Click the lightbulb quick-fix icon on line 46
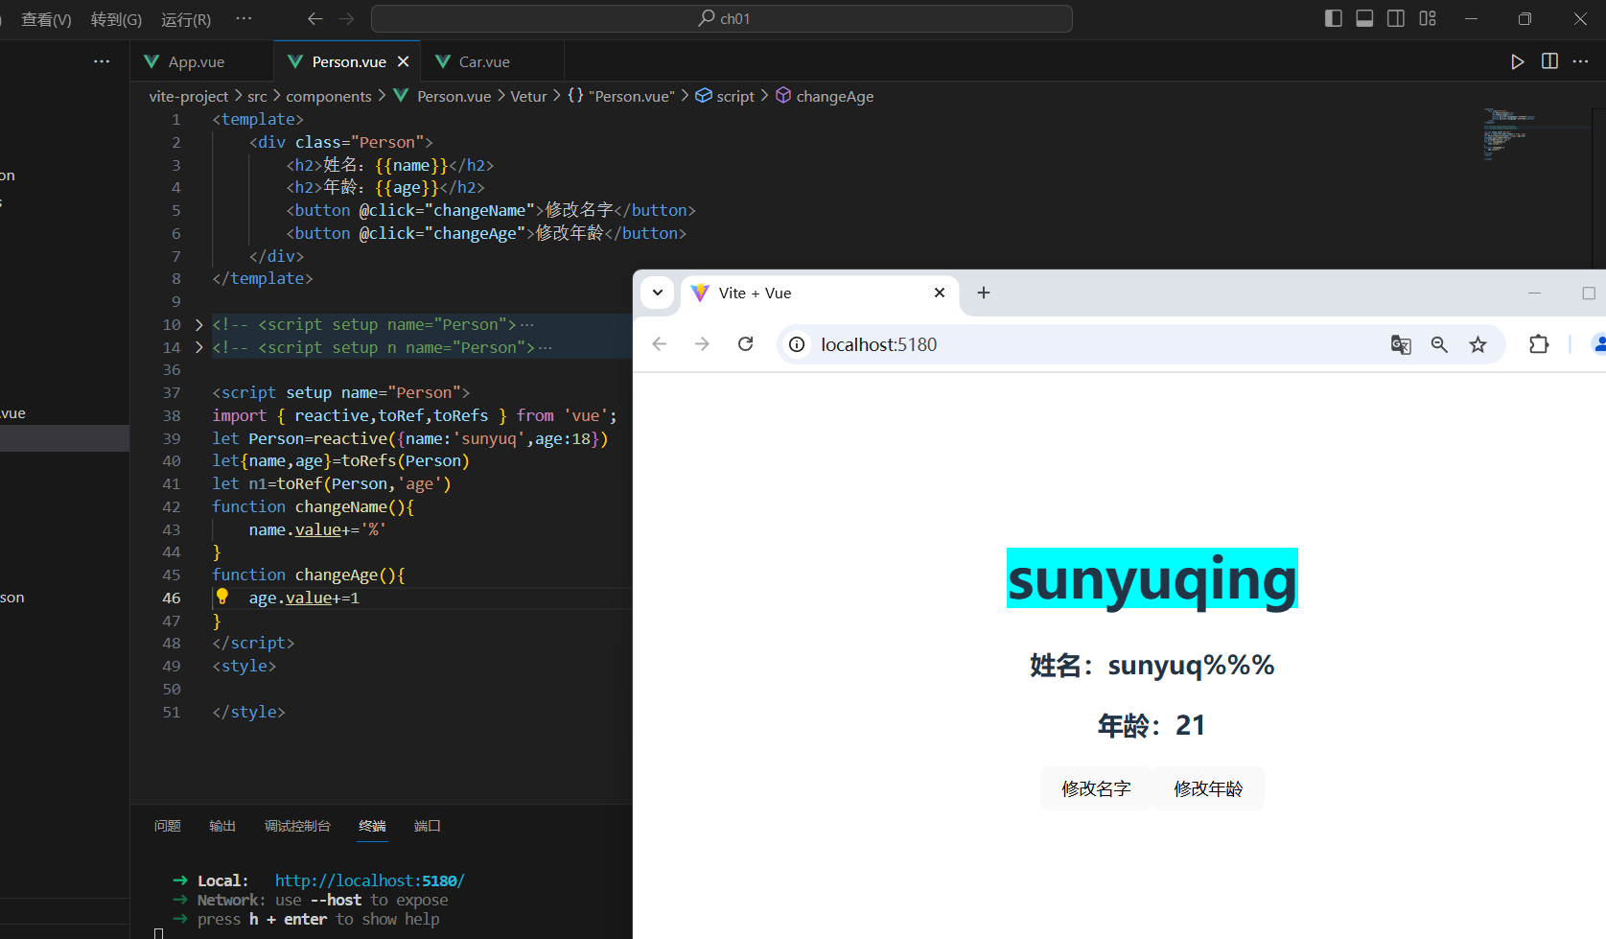This screenshot has height=939, width=1606. coord(222,597)
